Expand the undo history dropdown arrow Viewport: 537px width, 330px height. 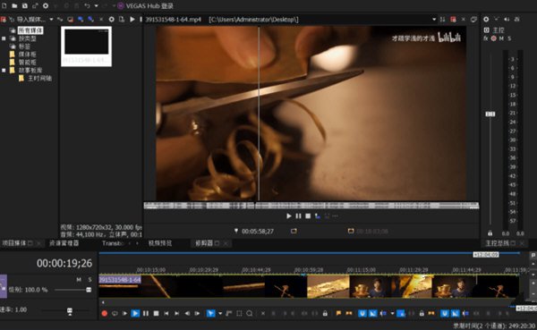tap(97, 6)
